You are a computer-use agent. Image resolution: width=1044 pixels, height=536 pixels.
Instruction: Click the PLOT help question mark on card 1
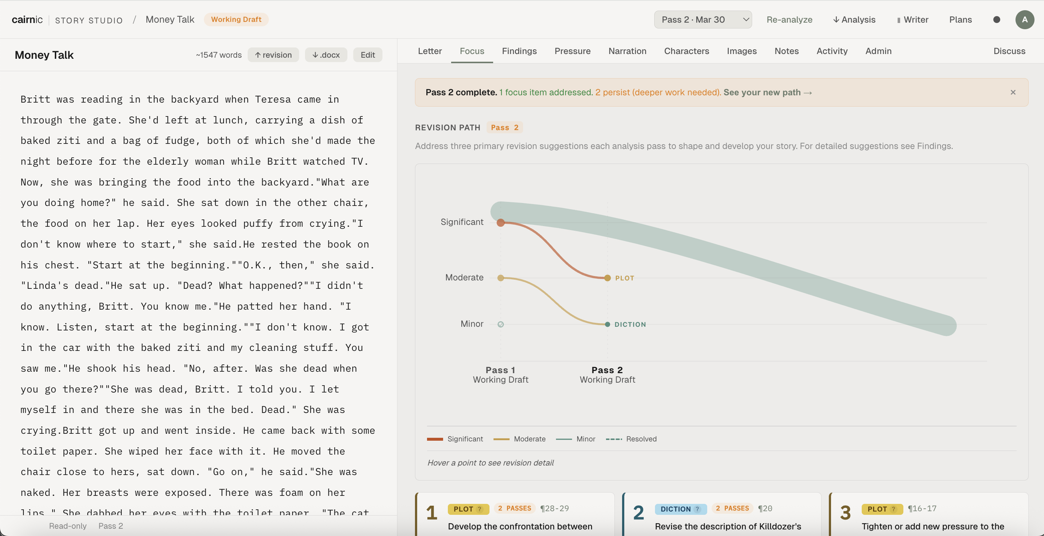(x=480, y=509)
